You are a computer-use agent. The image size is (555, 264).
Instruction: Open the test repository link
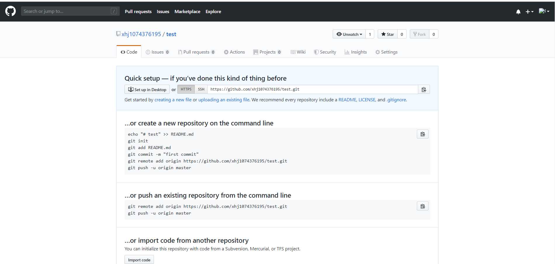click(x=171, y=34)
